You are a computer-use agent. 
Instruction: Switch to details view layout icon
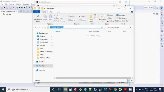pos(129,80)
